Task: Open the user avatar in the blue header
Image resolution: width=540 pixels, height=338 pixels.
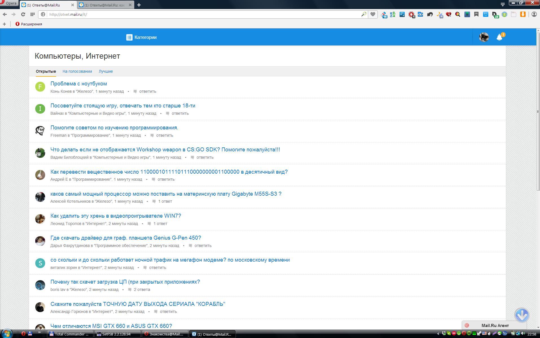Action: pos(484,37)
